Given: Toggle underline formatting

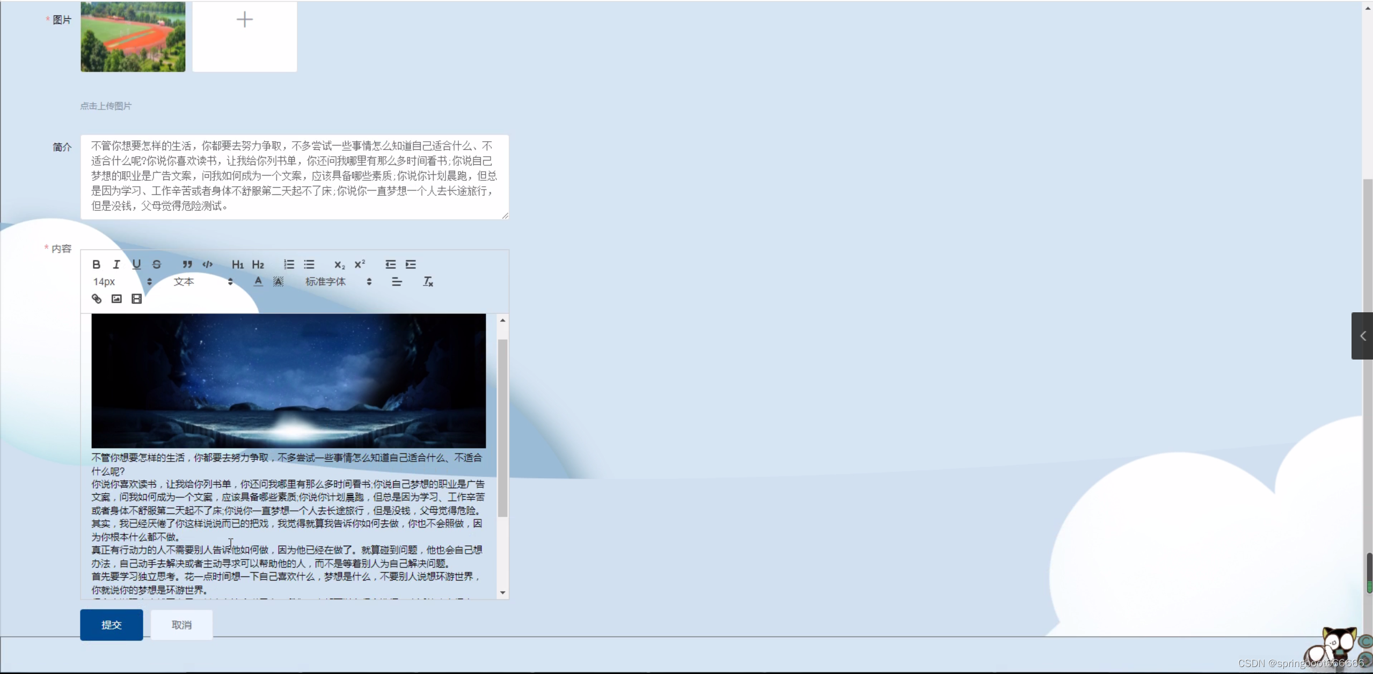Looking at the screenshot, I should pos(136,264).
